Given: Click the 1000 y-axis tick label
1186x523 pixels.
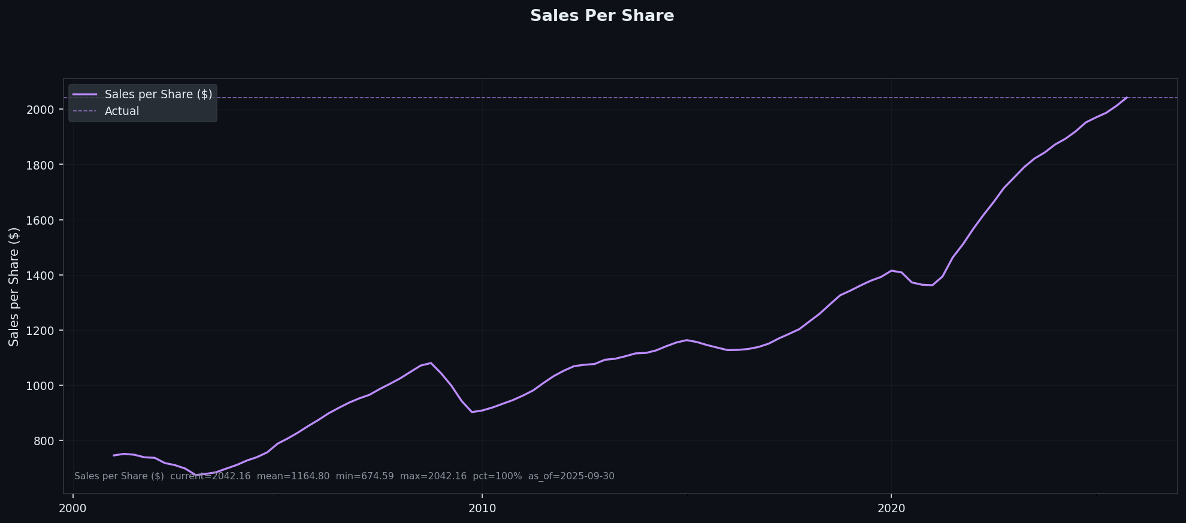Looking at the screenshot, I should 40,386.
